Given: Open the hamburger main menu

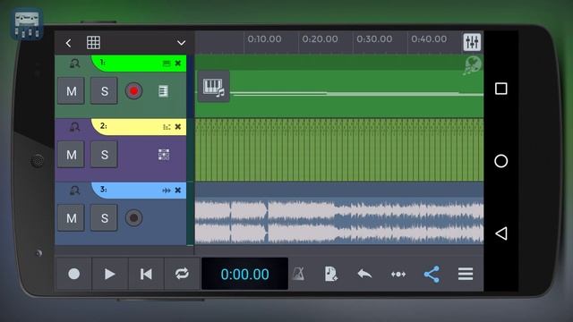Looking at the screenshot, I should [466, 274].
